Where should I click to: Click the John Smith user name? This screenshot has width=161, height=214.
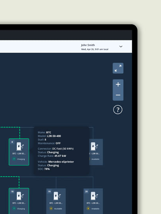click(x=88, y=45)
